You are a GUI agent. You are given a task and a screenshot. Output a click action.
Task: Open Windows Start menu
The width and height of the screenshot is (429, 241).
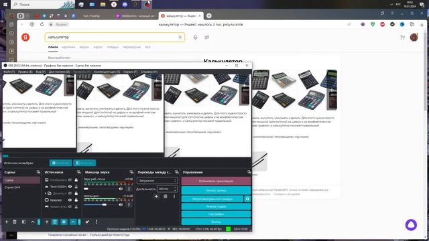5,5
